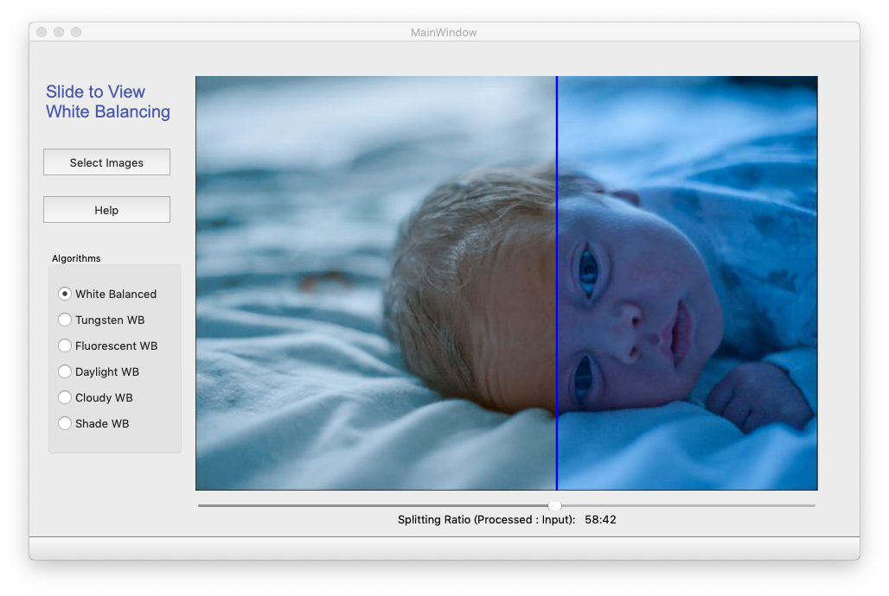Image resolution: width=889 pixels, height=596 pixels.
Task: Select the White Balanced radio option
Action: tap(107, 294)
